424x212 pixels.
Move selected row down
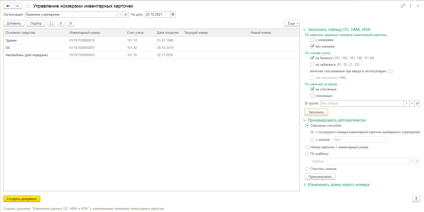(x=71, y=23)
